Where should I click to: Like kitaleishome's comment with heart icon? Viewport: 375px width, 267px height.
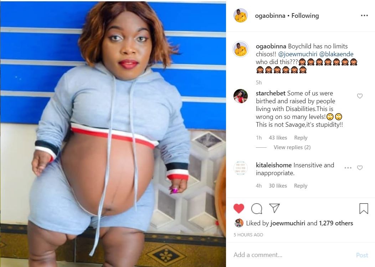[360, 168]
